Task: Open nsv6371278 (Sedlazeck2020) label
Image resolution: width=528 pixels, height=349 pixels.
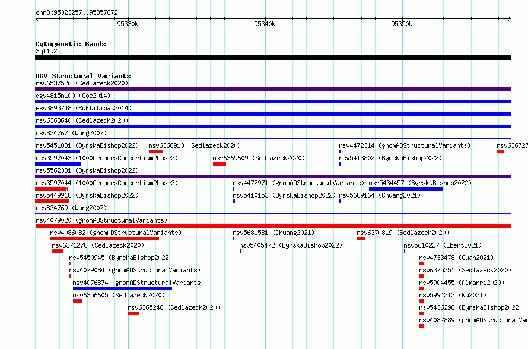Action: (98, 245)
